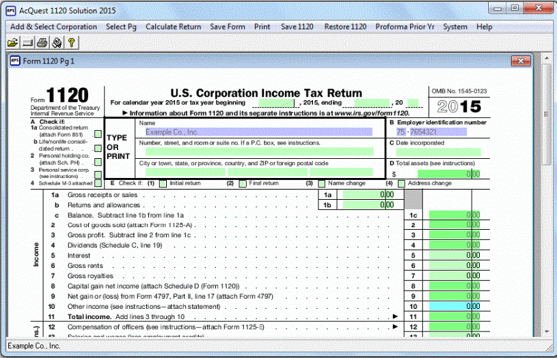Maximize the AcQuest 1120 Solution window
The image size is (557, 358).
(x=515, y=8)
